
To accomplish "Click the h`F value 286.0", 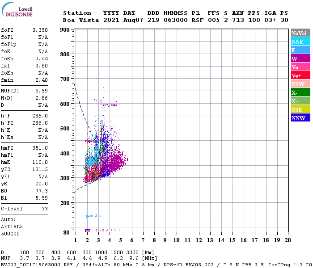I will [40, 116].
